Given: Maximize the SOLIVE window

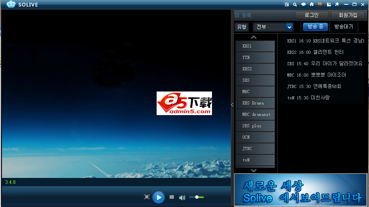Looking at the screenshot, I should coord(354,4).
